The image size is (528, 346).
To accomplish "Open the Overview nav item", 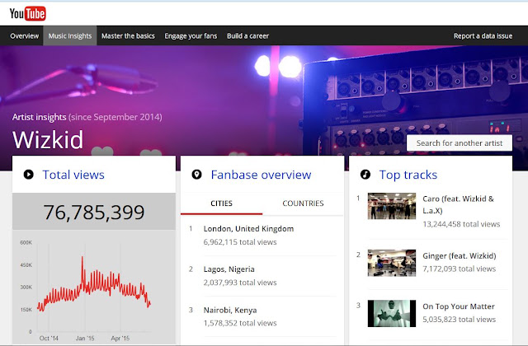I will click(x=24, y=35).
